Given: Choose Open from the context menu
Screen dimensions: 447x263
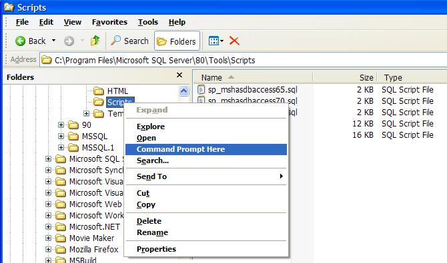Looking at the screenshot, I should (206, 138).
